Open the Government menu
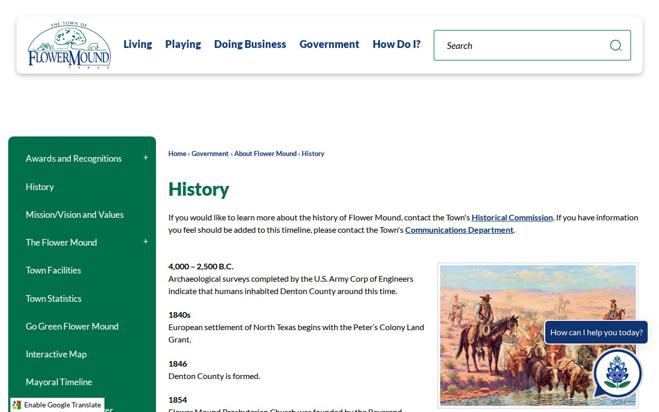The height and width of the screenshot is (412, 659). tap(329, 44)
